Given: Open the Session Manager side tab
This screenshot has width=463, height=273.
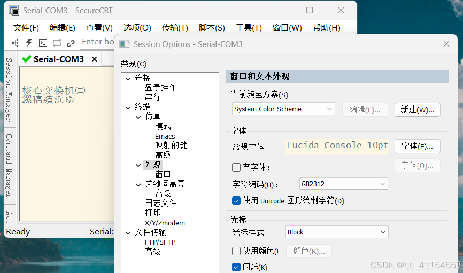Looking at the screenshot, I should tap(9, 89).
